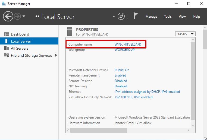This screenshot has width=207, height=140.
Task: Click Microsoft Defender Firewall Public: On link
Action: [x=122, y=70]
